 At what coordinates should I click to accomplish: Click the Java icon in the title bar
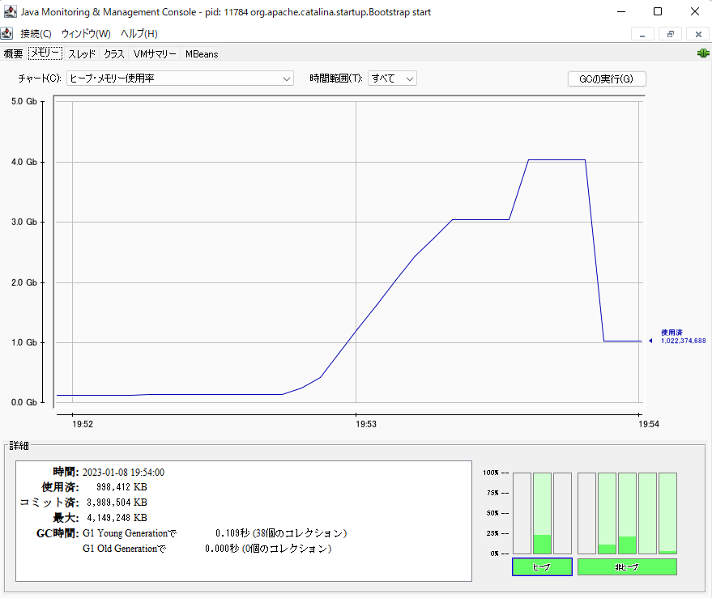[10, 11]
